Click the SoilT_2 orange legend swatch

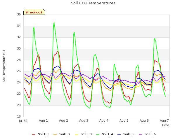[55, 135]
